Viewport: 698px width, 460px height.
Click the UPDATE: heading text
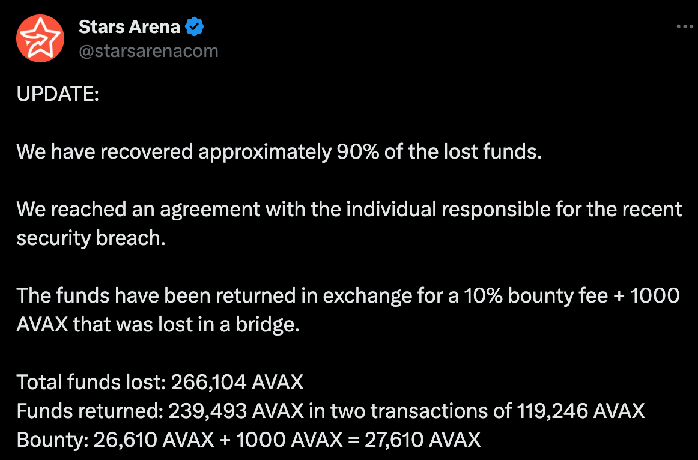click(58, 94)
